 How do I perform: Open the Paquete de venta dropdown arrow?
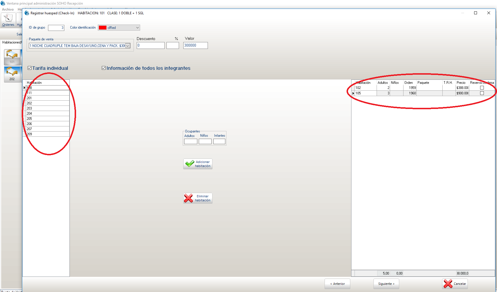click(x=128, y=46)
